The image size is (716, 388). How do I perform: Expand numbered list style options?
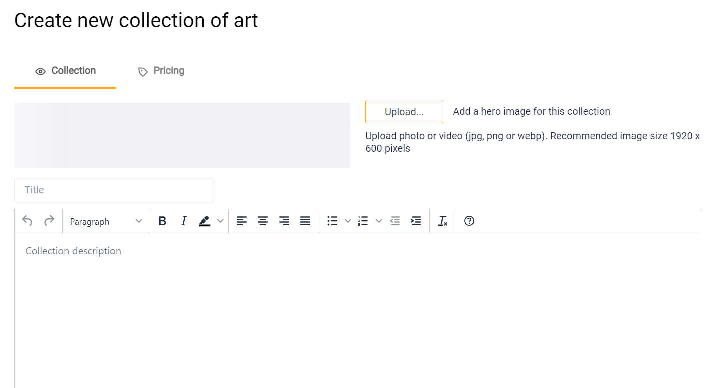pos(379,221)
